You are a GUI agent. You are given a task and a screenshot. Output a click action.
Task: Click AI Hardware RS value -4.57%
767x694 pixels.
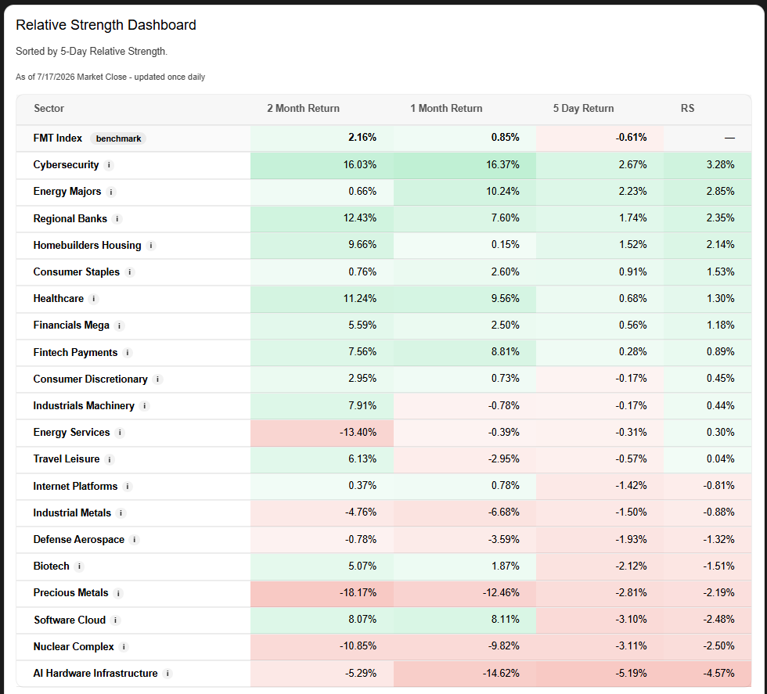tap(718, 674)
